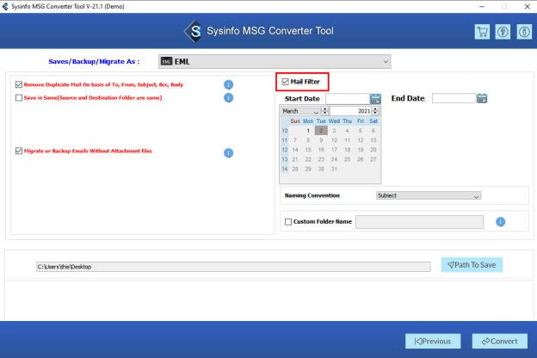Click info icon next to Custom Folder Name

[500, 222]
